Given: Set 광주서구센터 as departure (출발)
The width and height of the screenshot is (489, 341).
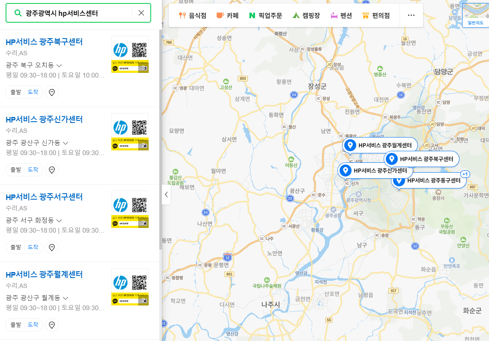Looking at the screenshot, I should 15,247.
